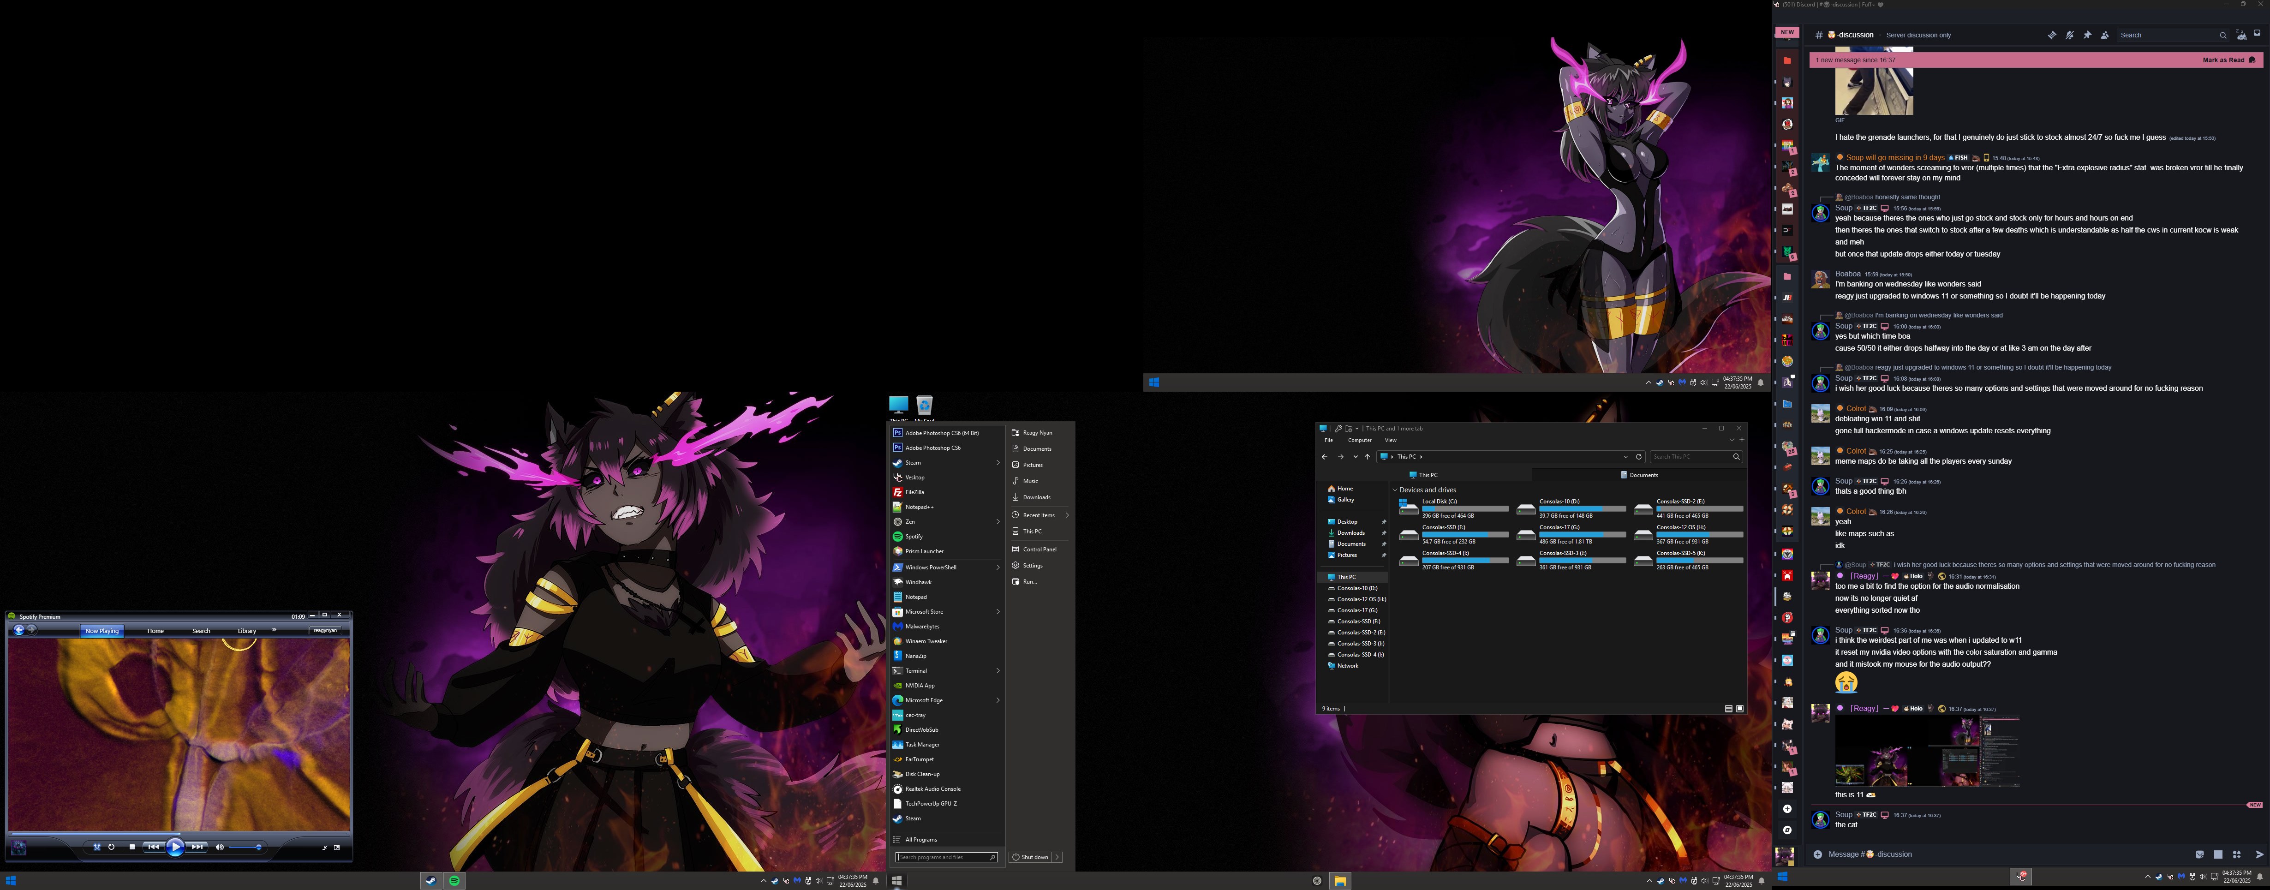This screenshot has height=890, width=2270.
Task: Skip to next track in Spotify player
Action: click(x=197, y=847)
